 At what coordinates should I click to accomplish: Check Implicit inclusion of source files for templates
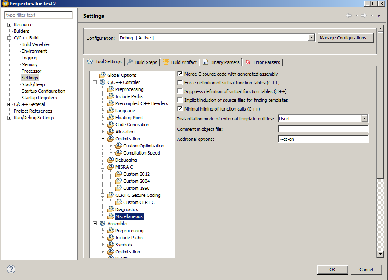(180, 100)
